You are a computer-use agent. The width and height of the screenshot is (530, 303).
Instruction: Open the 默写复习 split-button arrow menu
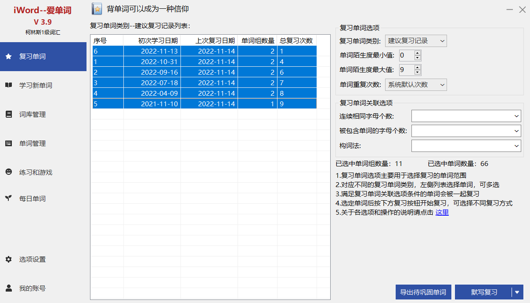(517, 292)
